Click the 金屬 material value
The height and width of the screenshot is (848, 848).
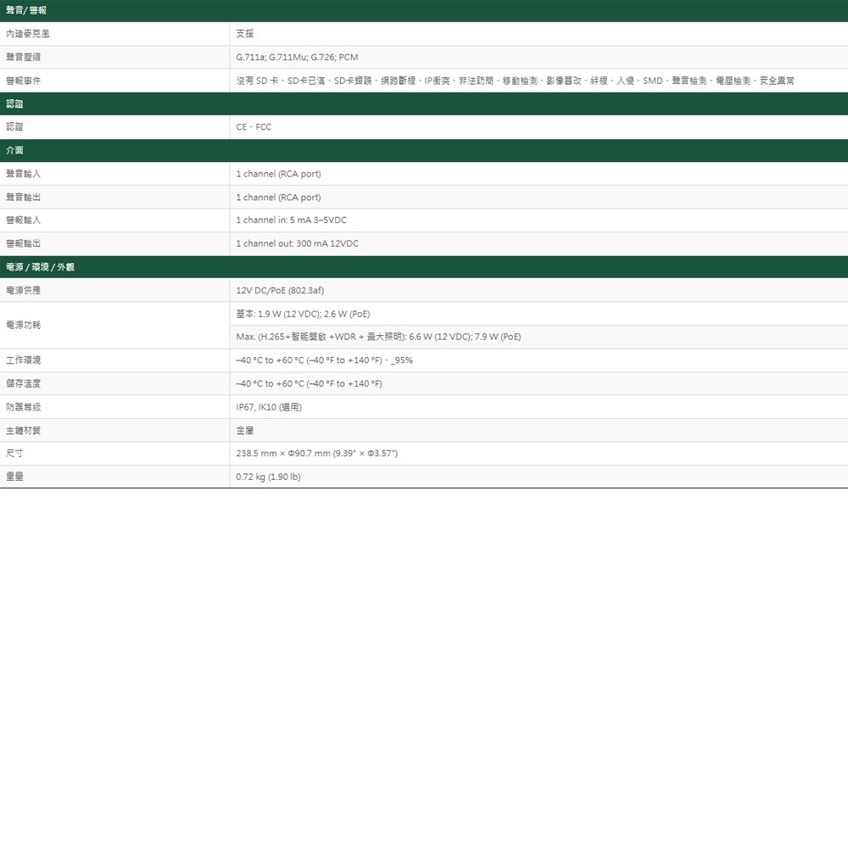point(245,431)
